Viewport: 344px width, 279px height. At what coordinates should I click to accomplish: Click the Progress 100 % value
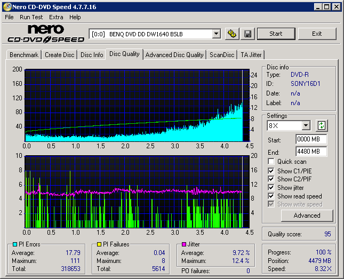(x=324, y=252)
